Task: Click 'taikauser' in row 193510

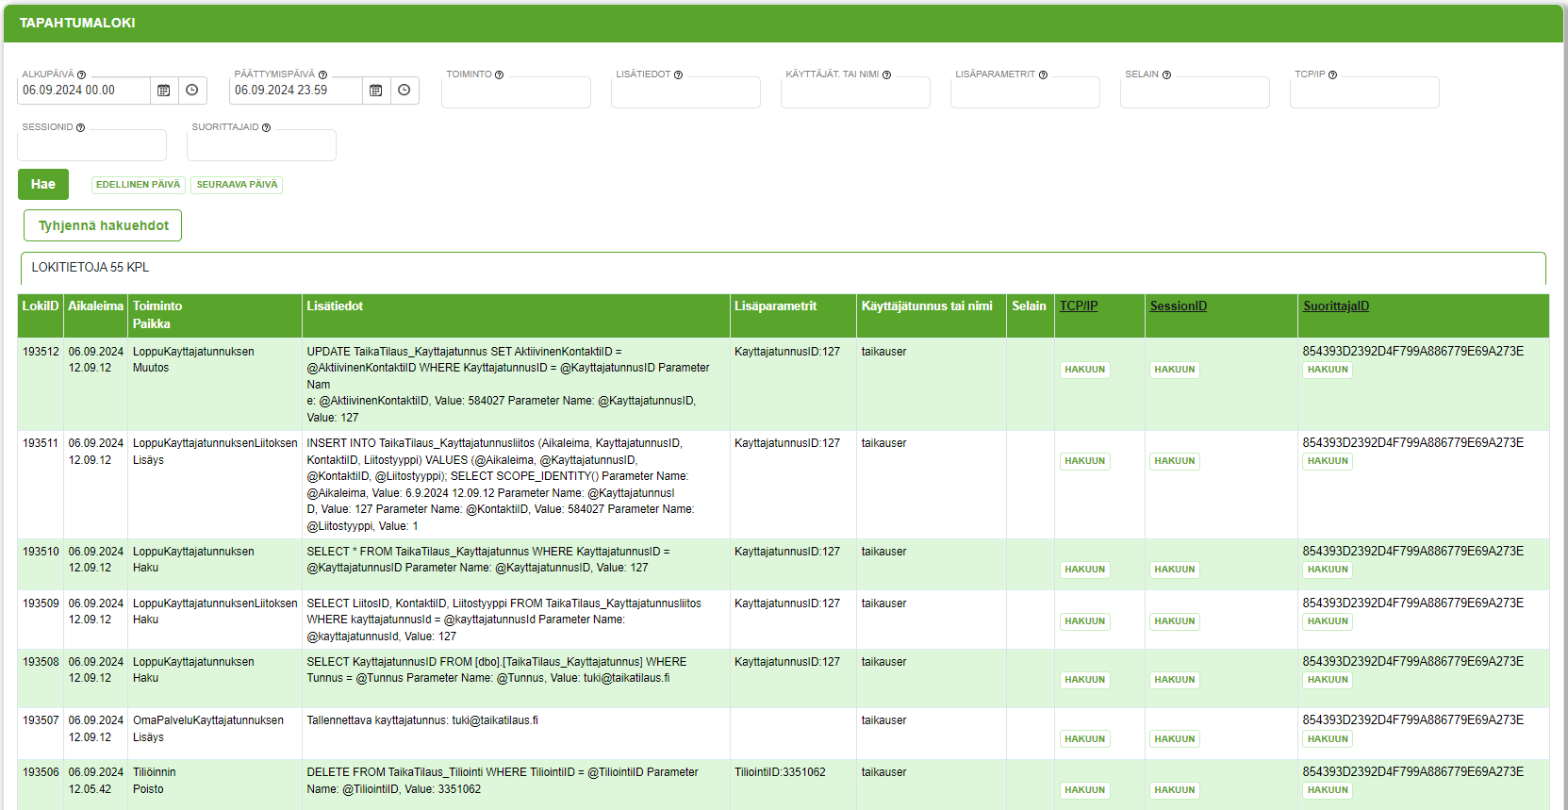Action: [883, 552]
